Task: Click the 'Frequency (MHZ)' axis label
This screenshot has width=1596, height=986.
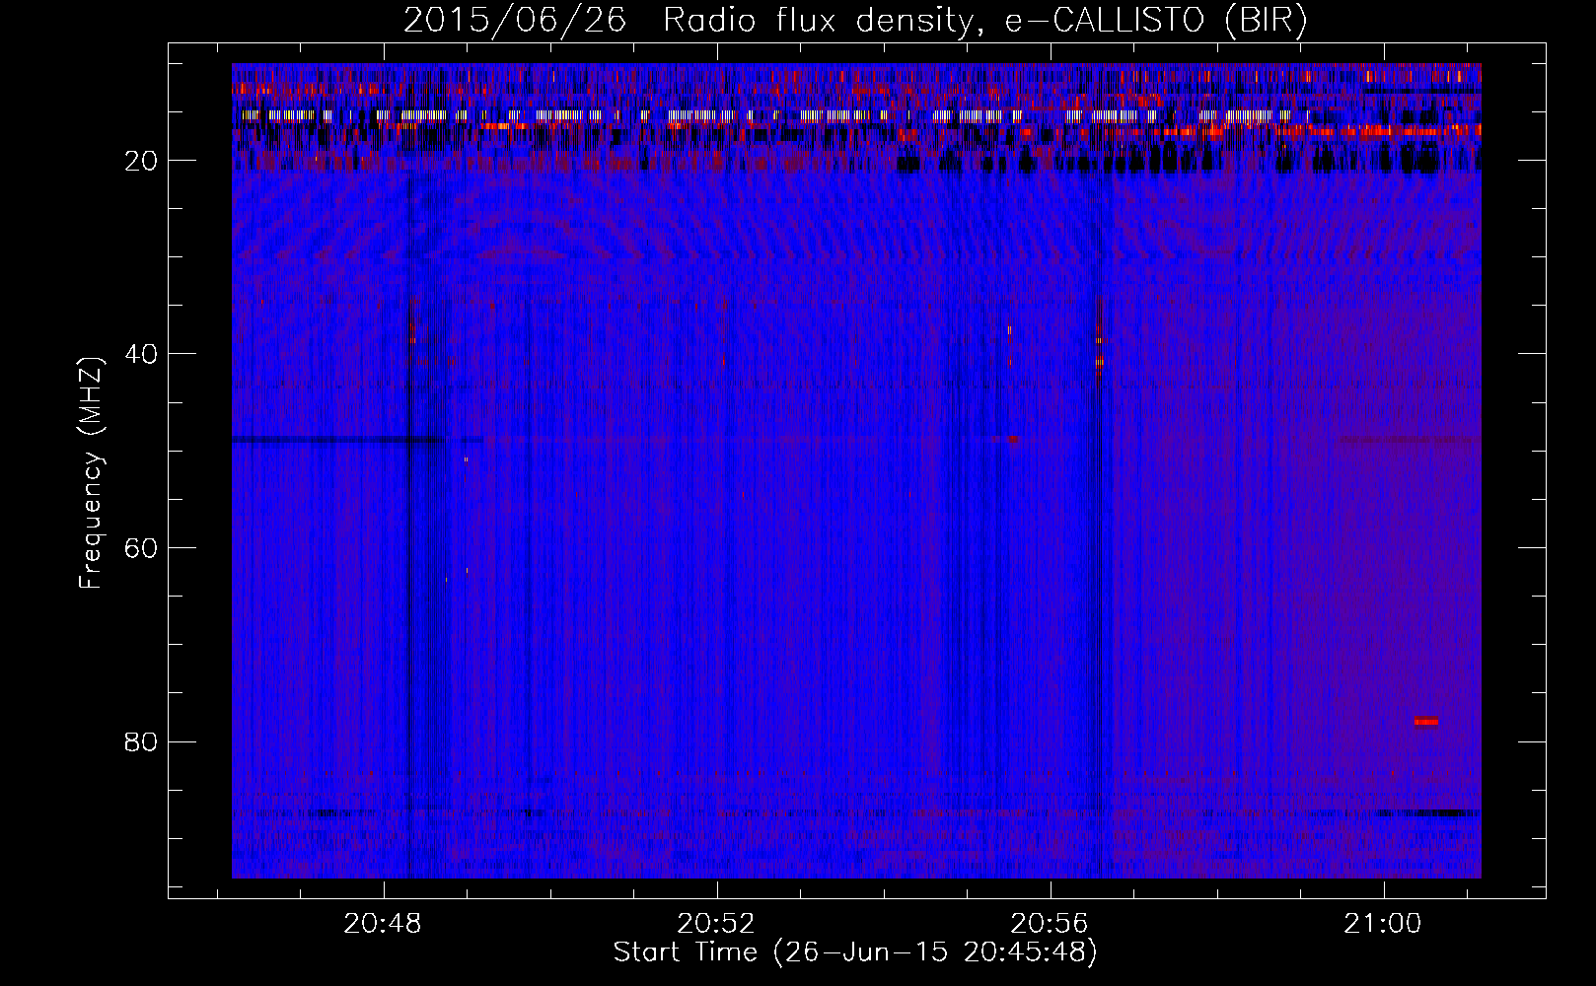Action: [x=91, y=474]
